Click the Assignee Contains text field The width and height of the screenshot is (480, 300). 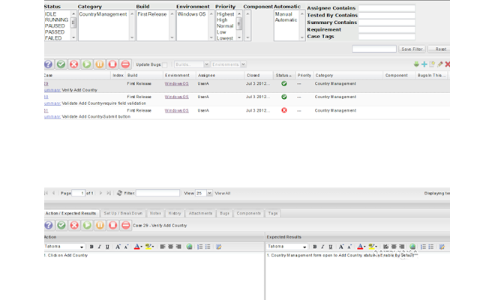(386, 9)
